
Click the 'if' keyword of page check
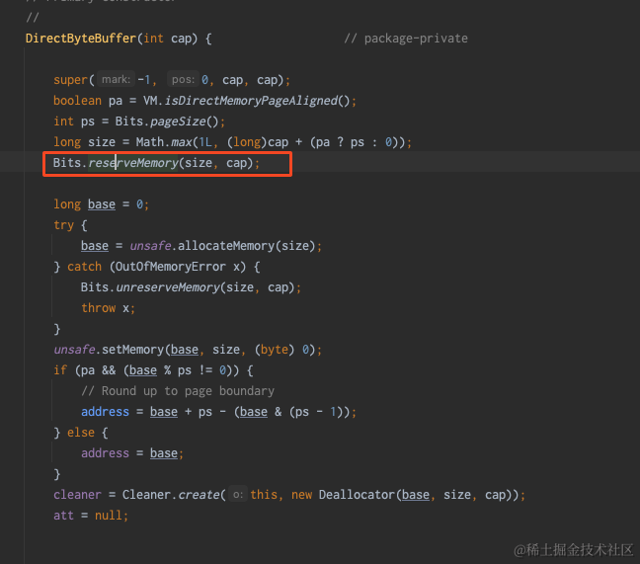click(60, 370)
